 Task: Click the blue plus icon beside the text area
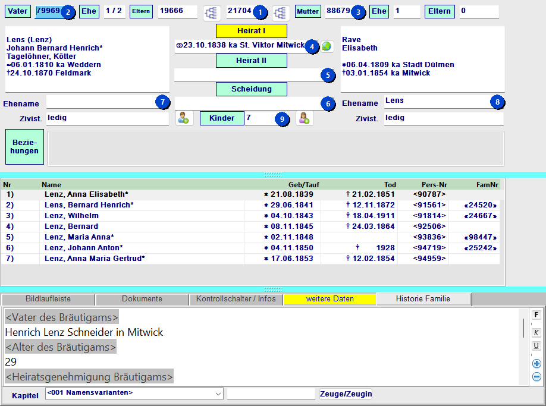[536, 364]
